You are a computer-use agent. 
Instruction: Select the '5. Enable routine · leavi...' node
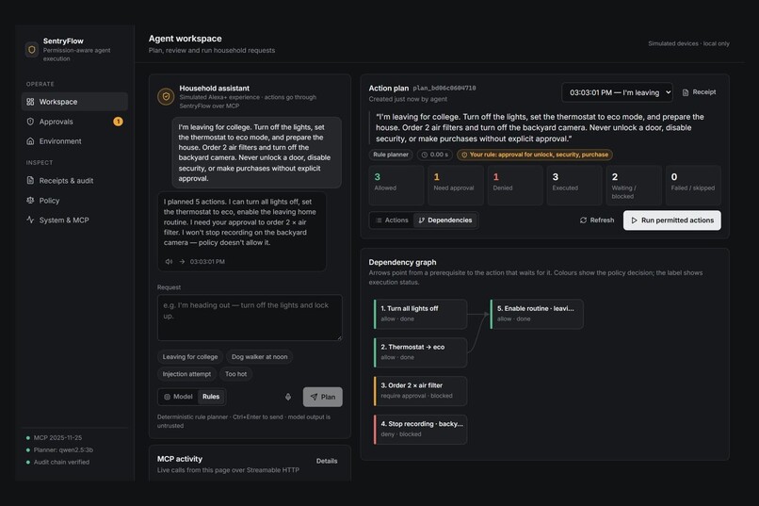pyautogui.click(x=537, y=314)
